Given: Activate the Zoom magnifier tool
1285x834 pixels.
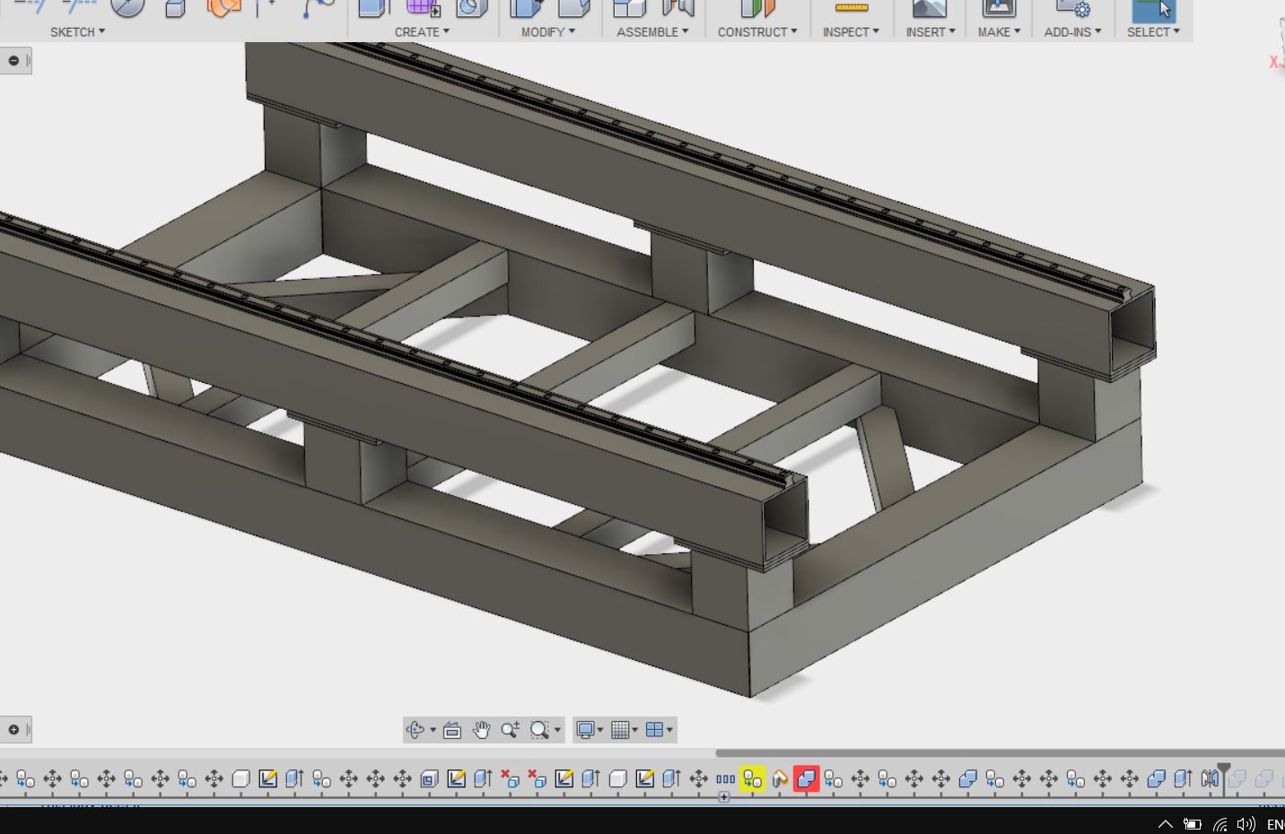Looking at the screenshot, I should pyautogui.click(x=510, y=730).
